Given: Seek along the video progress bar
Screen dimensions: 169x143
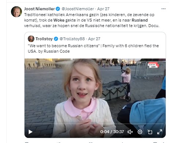Looking at the screenshot, I should (95, 124).
